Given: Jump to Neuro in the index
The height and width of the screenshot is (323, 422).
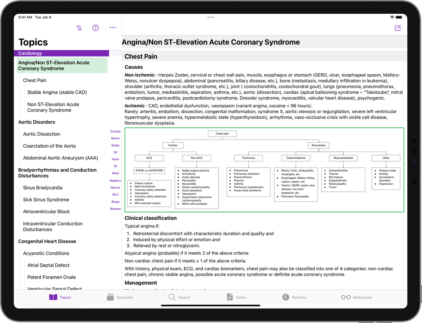Looking at the screenshot, I should 115,187.
